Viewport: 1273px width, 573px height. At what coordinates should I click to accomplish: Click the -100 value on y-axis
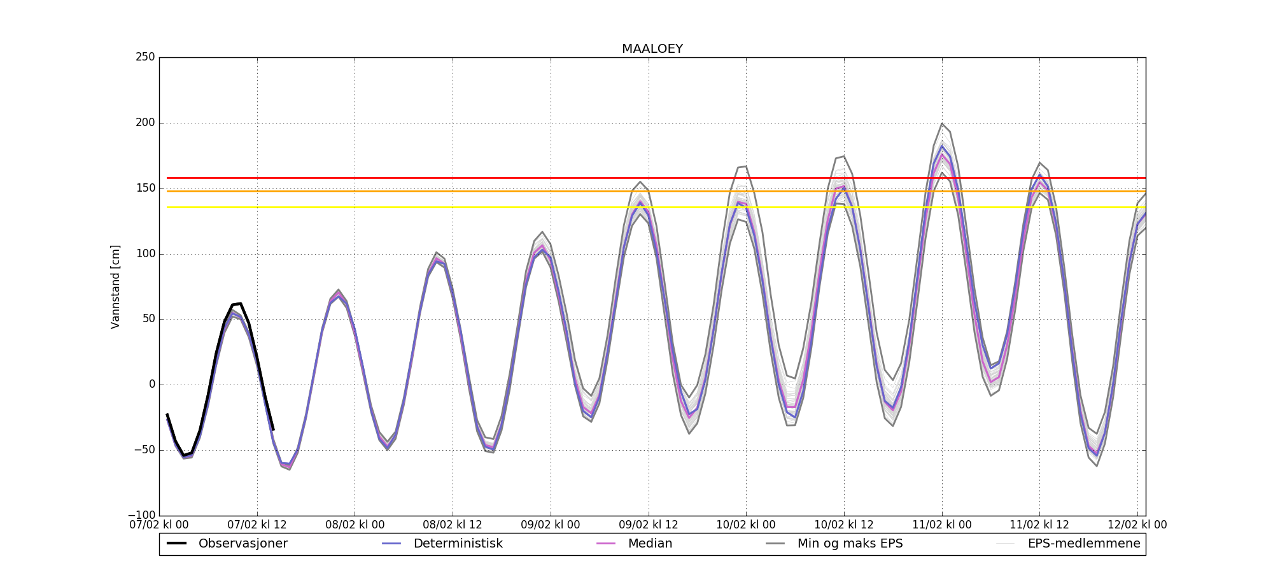click(141, 515)
